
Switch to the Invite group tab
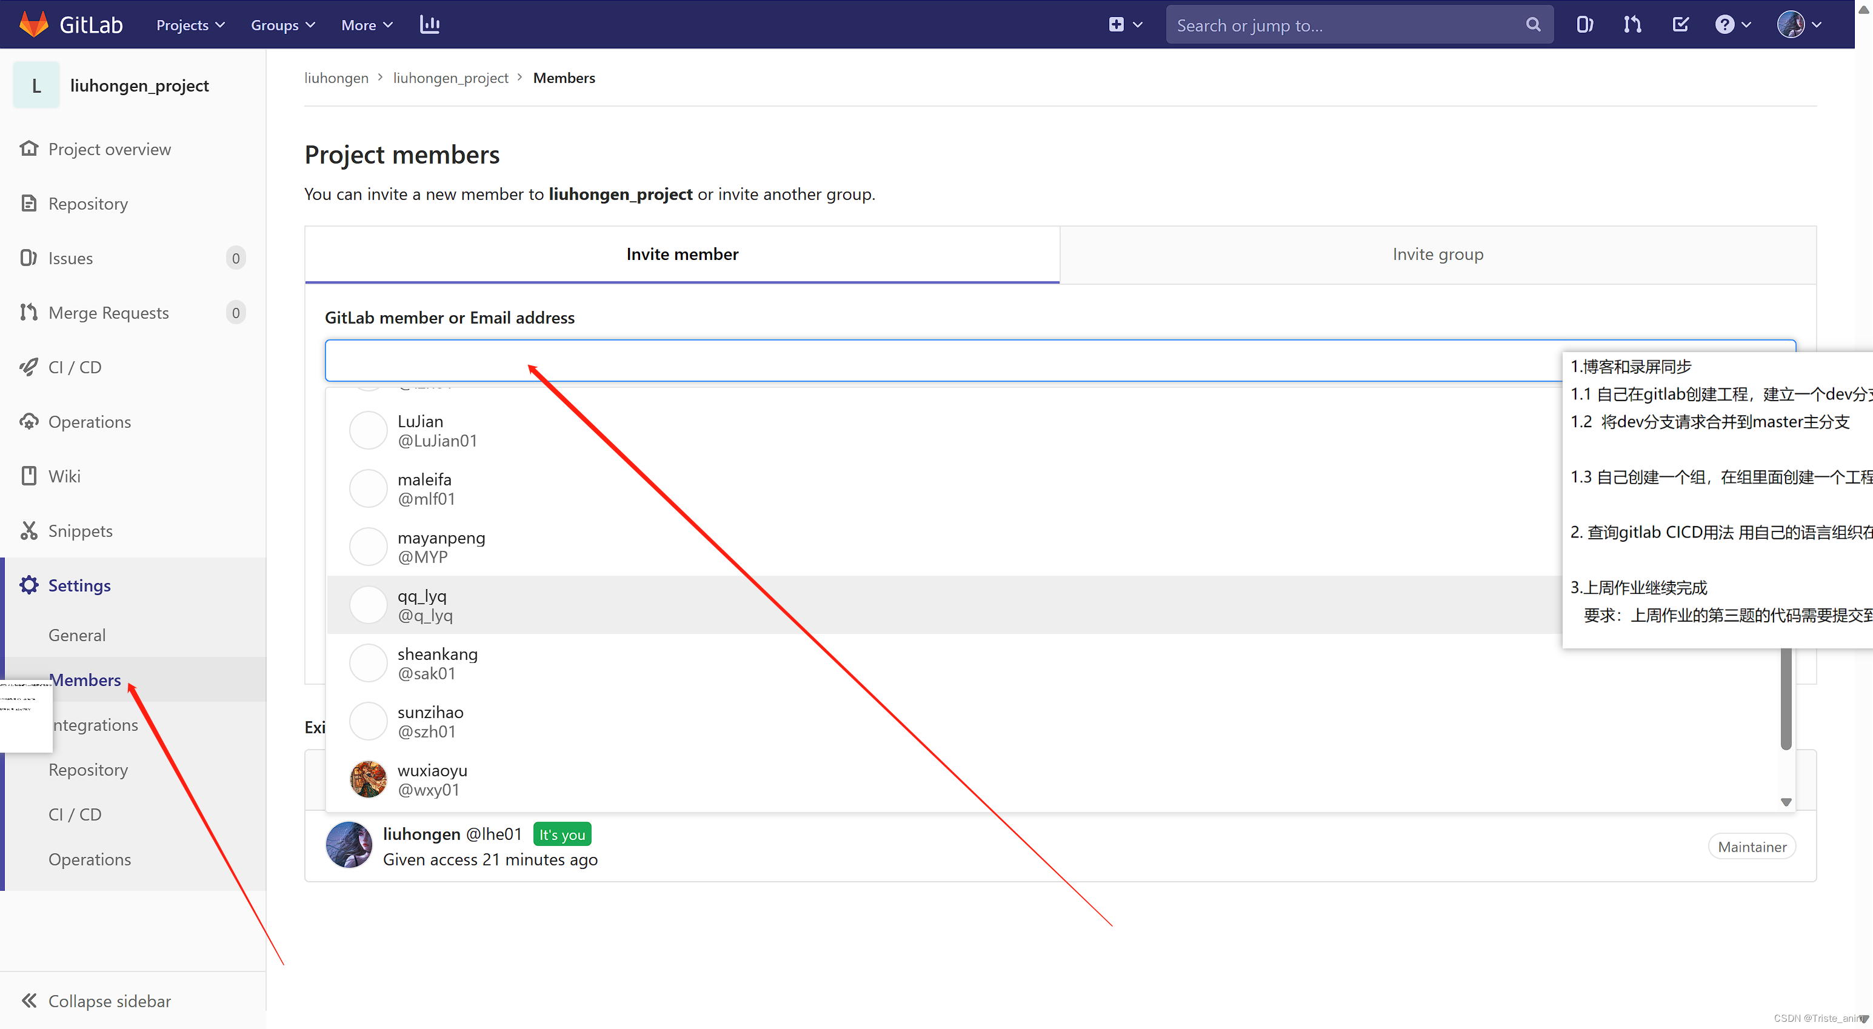pos(1437,255)
